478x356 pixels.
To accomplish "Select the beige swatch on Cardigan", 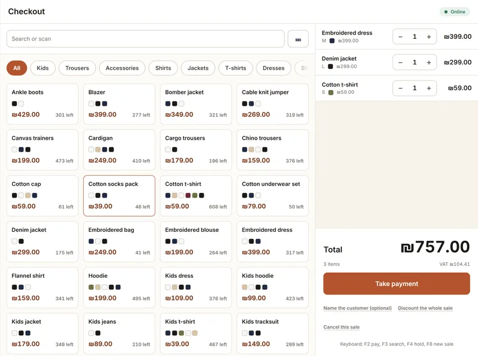I will point(98,150).
